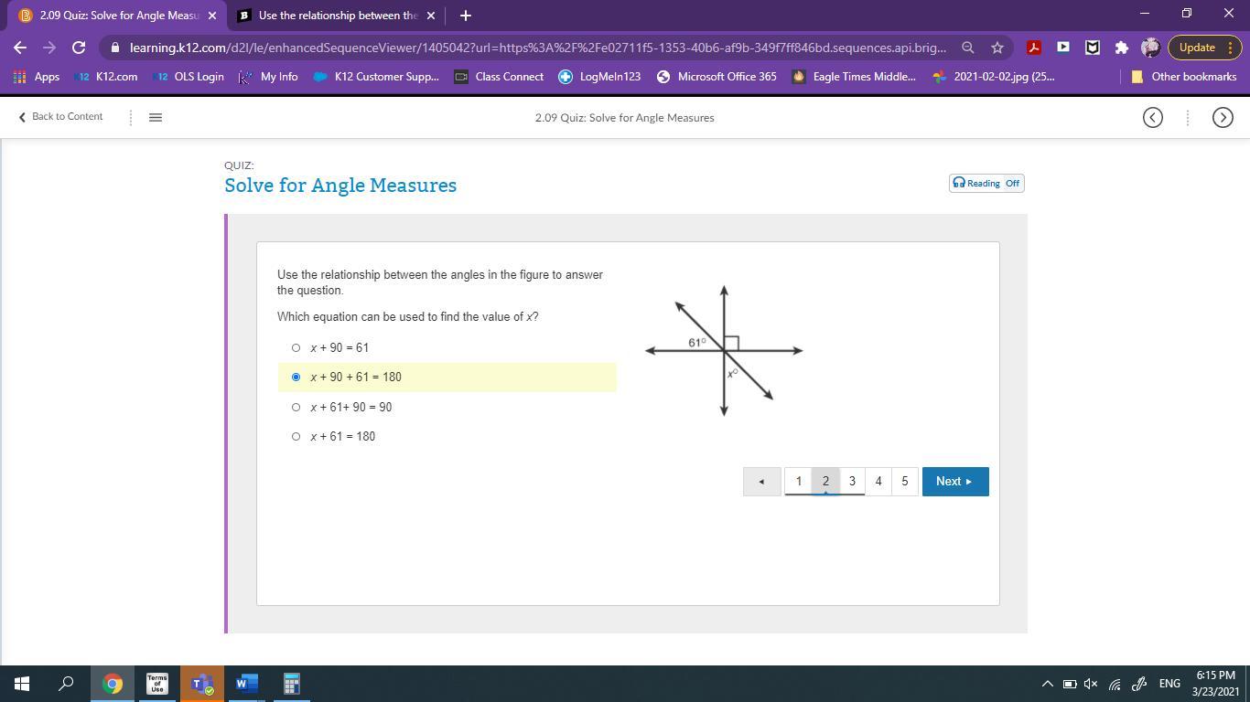Open the My Info bookmark

point(269,77)
